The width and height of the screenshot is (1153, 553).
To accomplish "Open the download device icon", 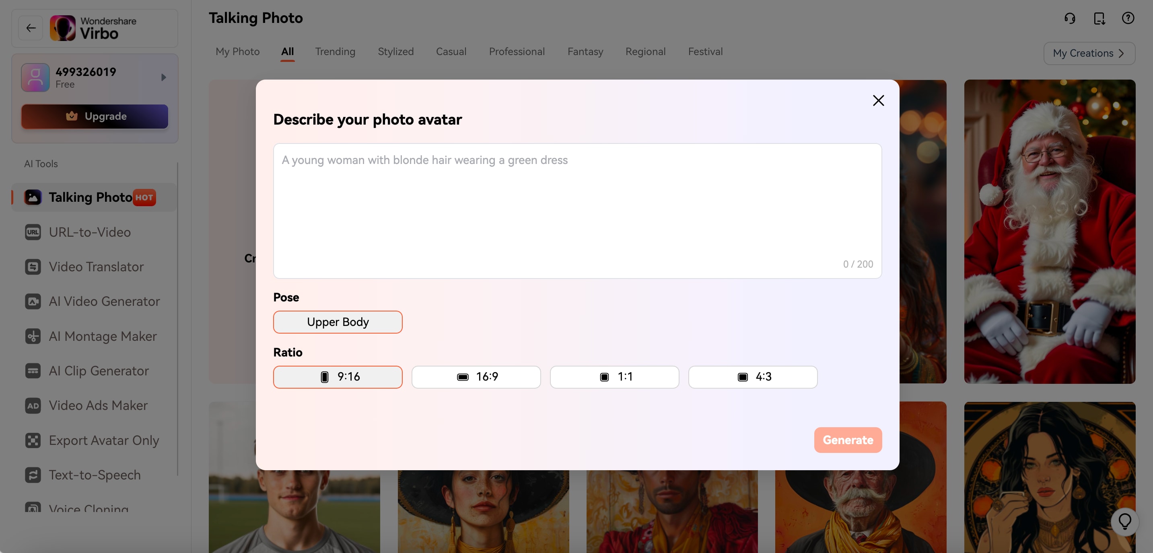I will (x=1099, y=18).
